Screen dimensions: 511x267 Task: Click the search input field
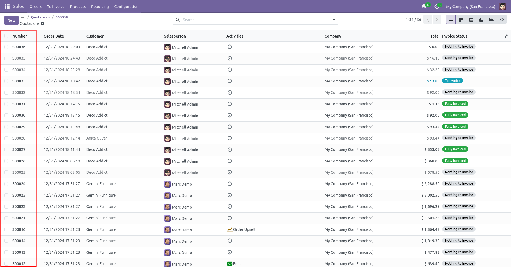pos(255,20)
